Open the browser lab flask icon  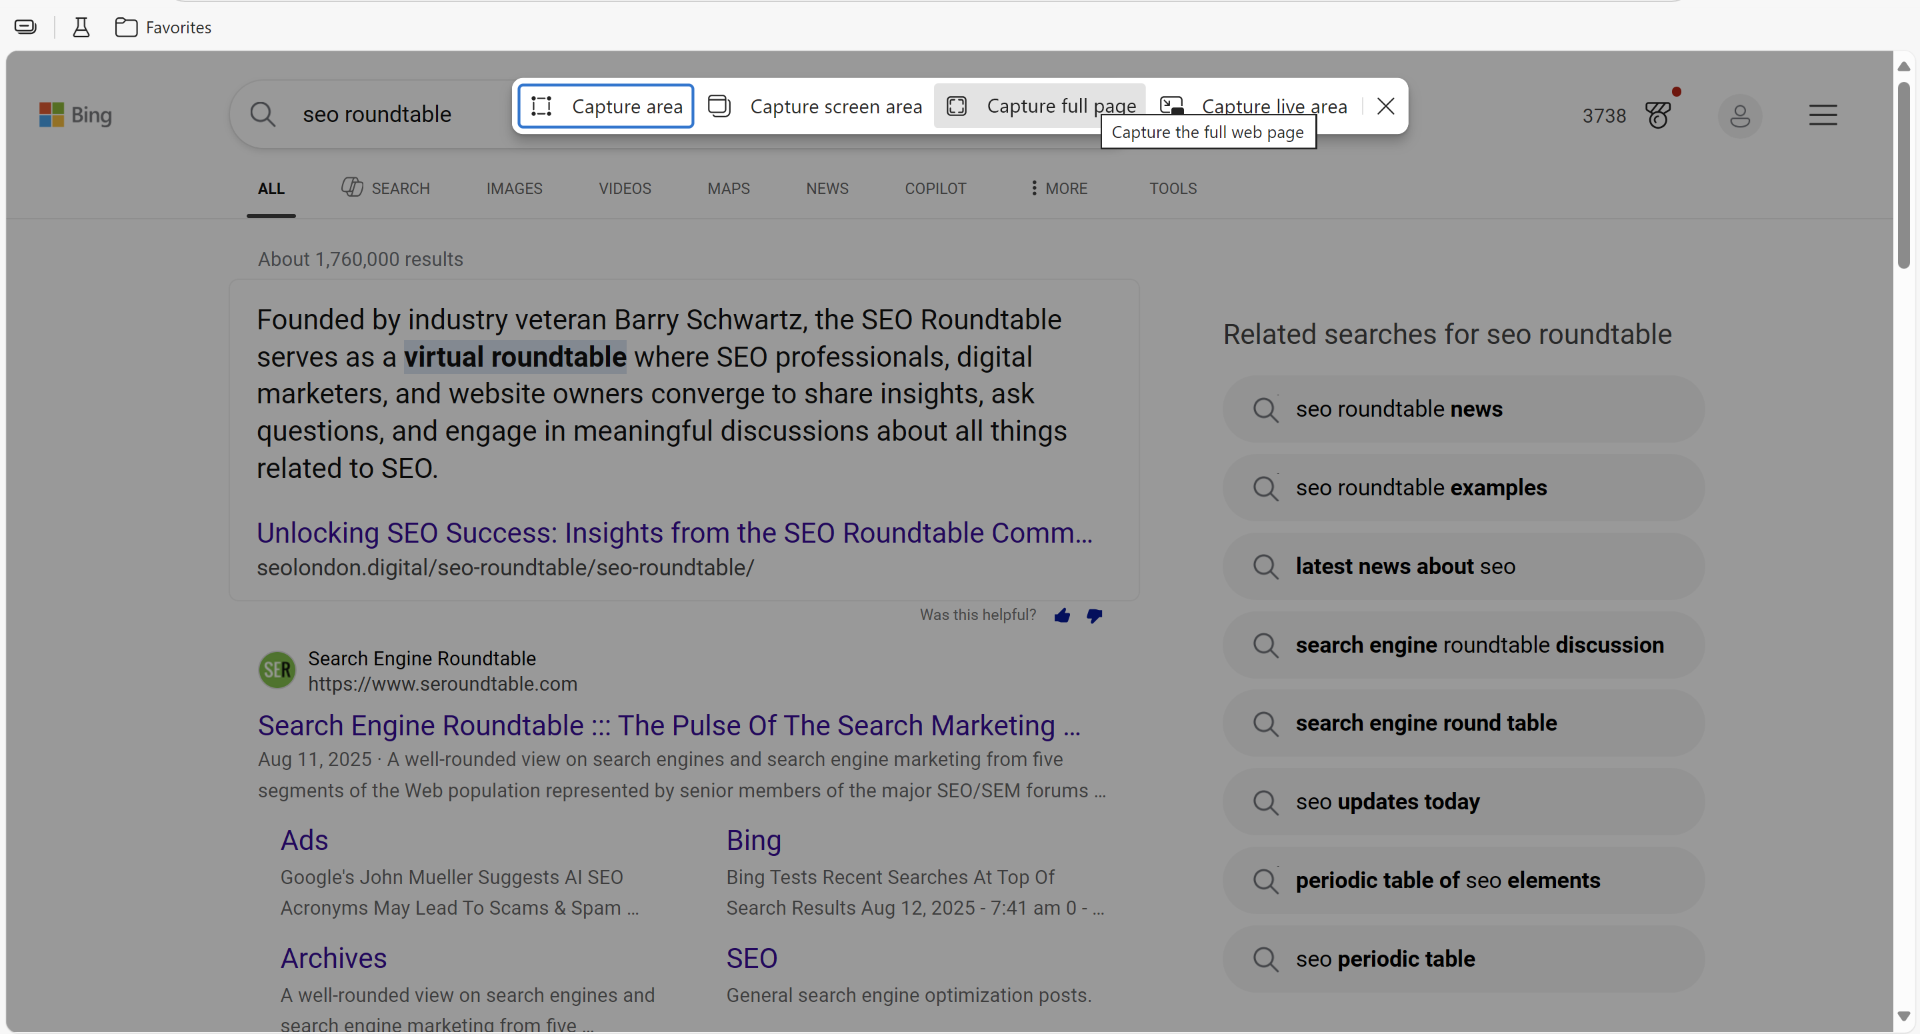[x=81, y=27]
